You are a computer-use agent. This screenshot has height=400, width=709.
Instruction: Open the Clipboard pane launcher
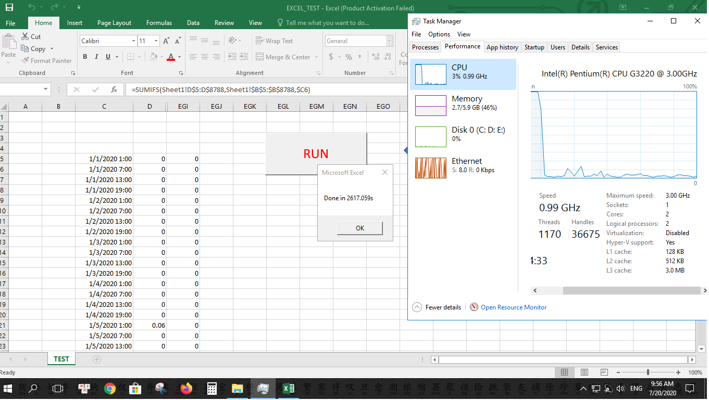73,73
